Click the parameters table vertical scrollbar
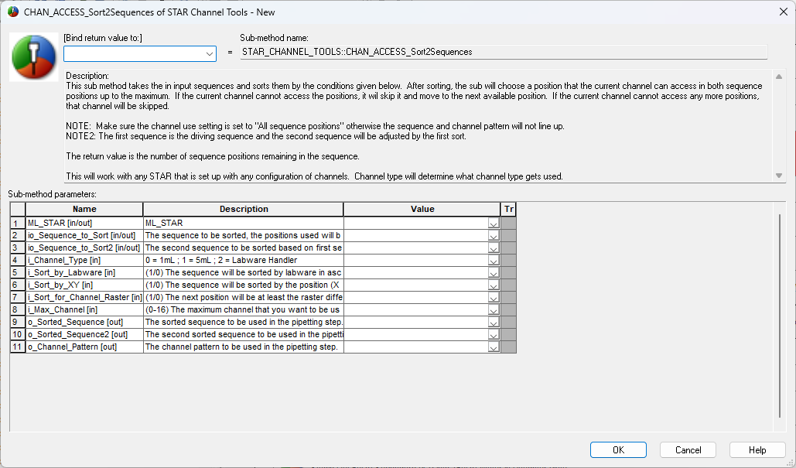The height and width of the screenshot is (468, 796). 780,309
